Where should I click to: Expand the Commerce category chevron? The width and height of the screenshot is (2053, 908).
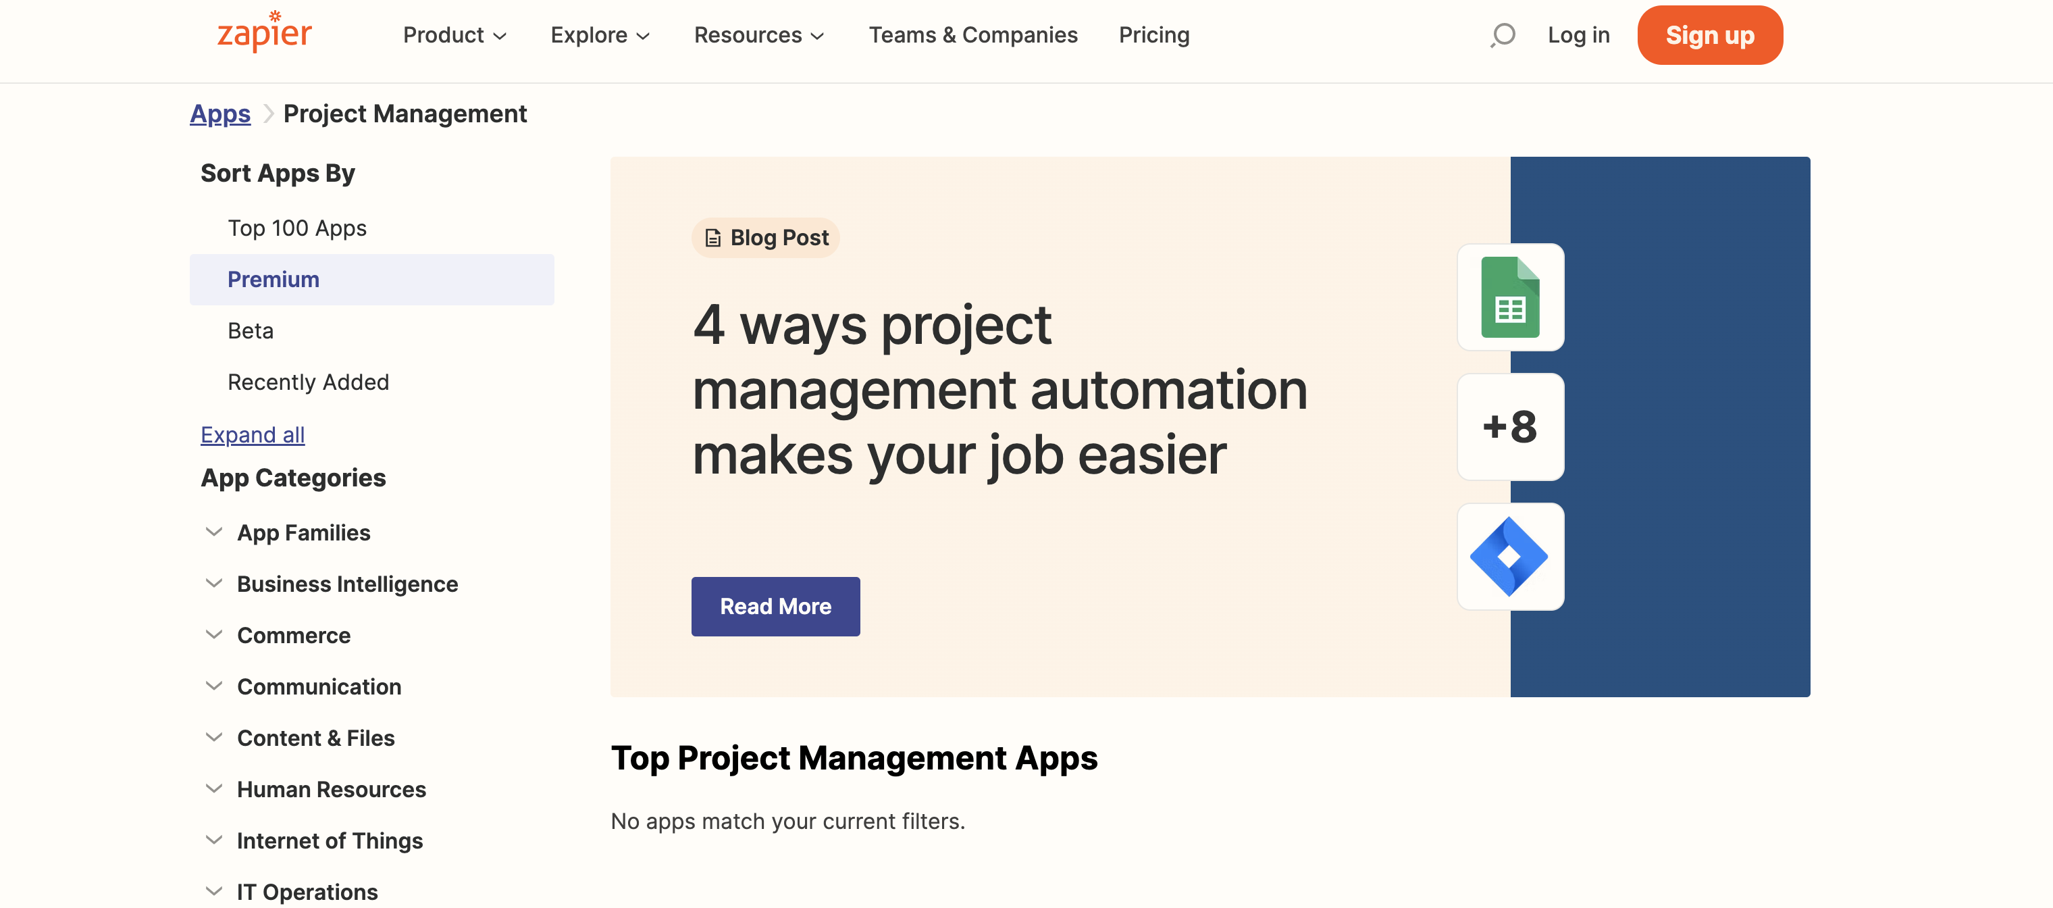pyautogui.click(x=213, y=634)
